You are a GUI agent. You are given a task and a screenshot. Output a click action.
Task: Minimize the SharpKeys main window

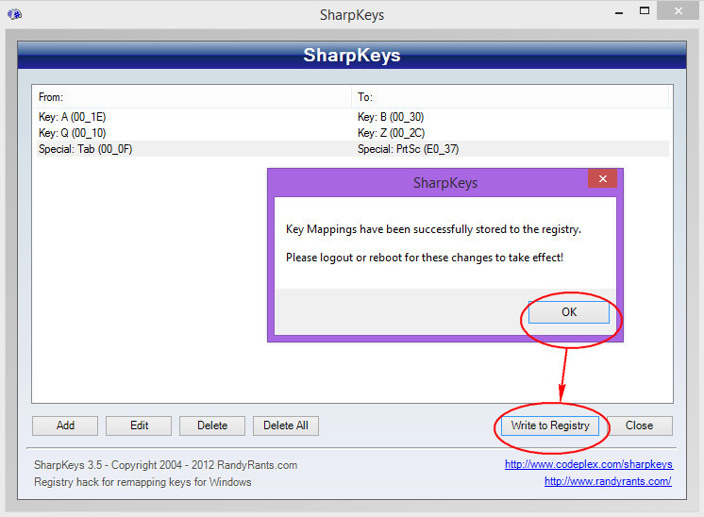(619, 11)
